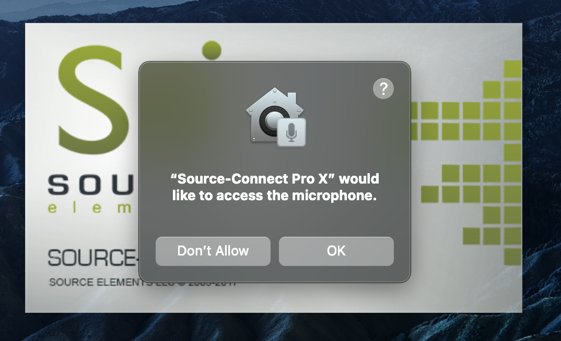Click the dark "SOU" lettering

[x=91, y=185]
